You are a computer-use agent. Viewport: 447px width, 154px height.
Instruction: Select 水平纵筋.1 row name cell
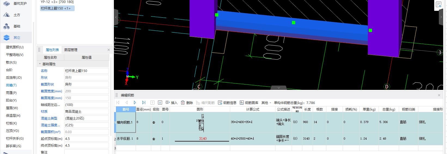126,139
